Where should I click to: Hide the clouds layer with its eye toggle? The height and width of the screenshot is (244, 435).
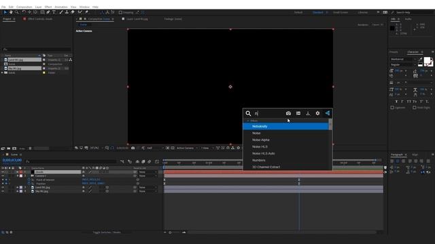pyautogui.click(x=3, y=172)
